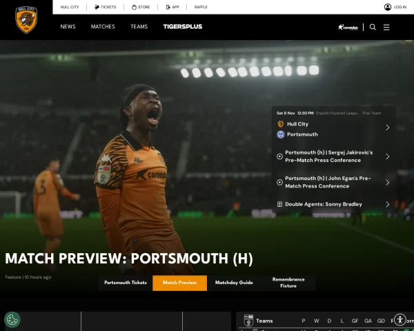Screen dimensions: 414x331
Task: Open the Teams menu
Action: pyautogui.click(x=139, y=27)
